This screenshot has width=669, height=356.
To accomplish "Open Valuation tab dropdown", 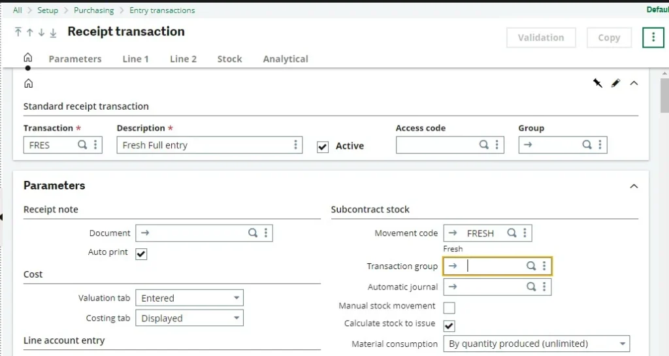I will click(x=189, y=298).
